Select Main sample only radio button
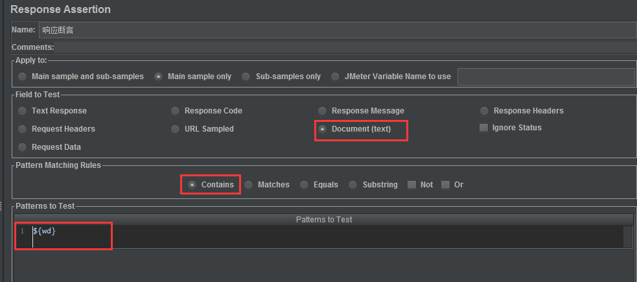Screen dimensions: 637x282 pos(159,76)
